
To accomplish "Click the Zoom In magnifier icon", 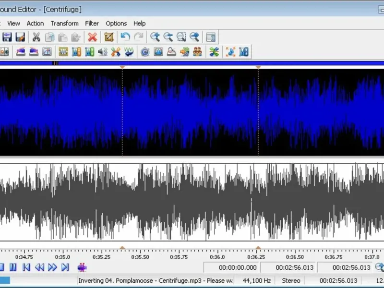I will click(x=155, y=37).
